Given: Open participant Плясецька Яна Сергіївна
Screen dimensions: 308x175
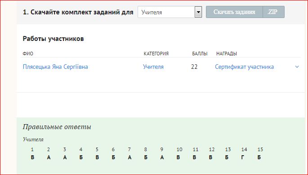Looking at the screenshot, I should pos(55,67).
